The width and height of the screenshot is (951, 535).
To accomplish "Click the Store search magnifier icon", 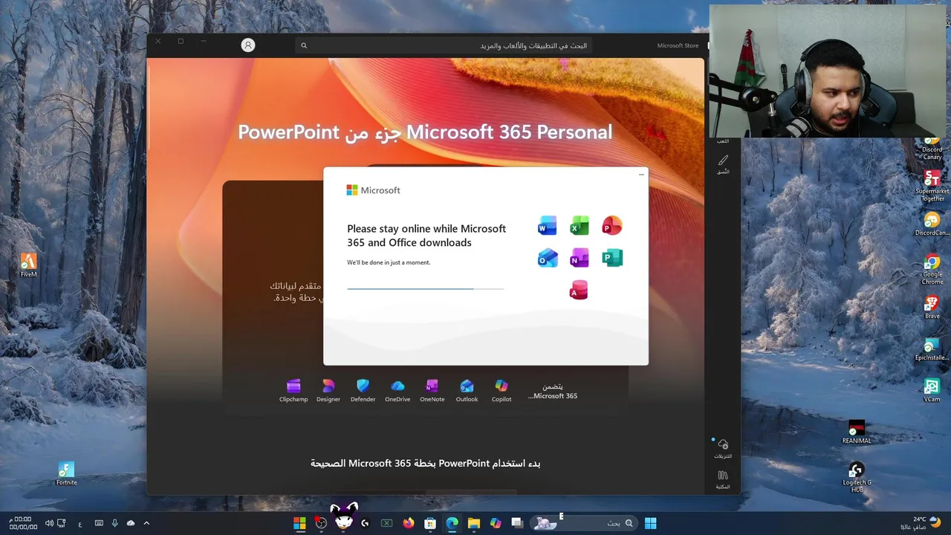I will point(304,45).
